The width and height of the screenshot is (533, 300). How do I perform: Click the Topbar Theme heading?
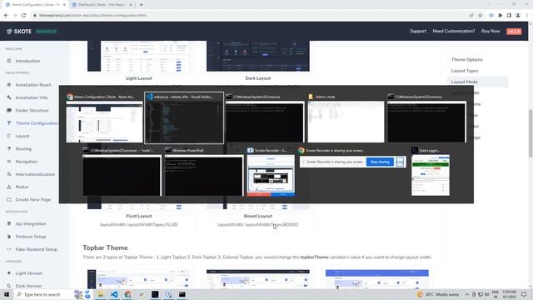pos(105,247)
